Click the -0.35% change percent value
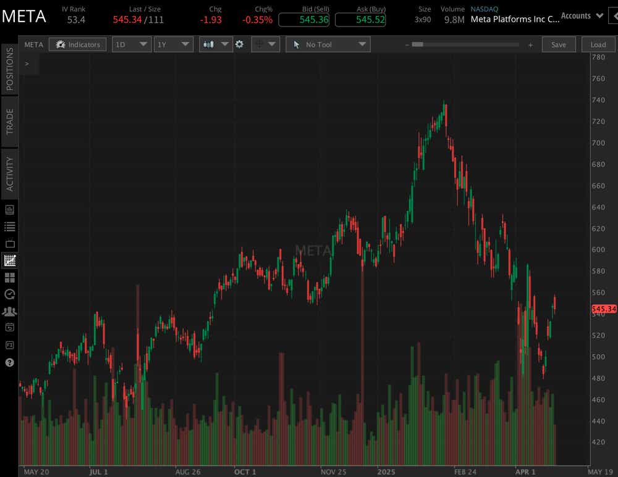The width and height of the screenshot is (618, 477). point(257,20)
